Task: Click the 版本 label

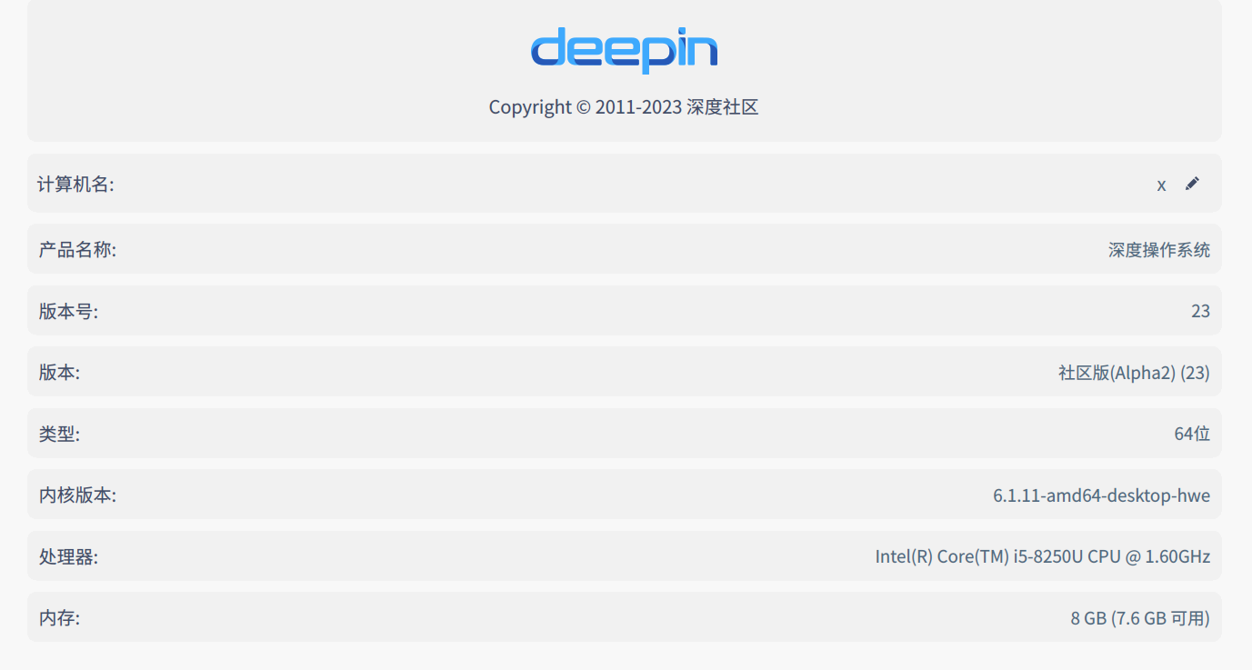Action: tap(59, 373)
